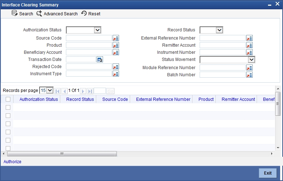The height and width of the screenshot is (181, 283).
Task: Click the horizontal scrollbar right arrow
Action: 272,154
